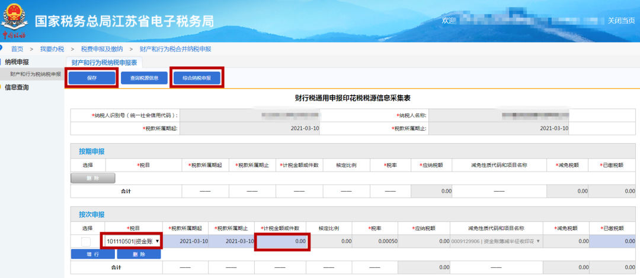Select 财产和行为税纳税申报 in sidebar

[x=35, y=74]
